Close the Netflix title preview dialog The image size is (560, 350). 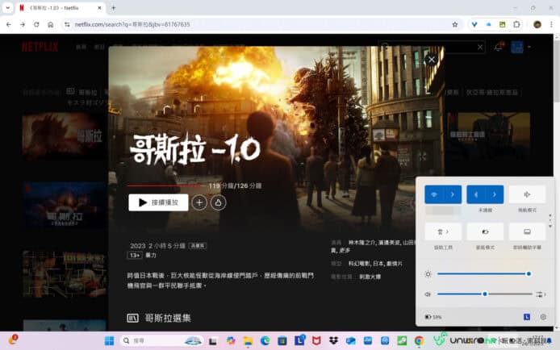coord(432,60)
